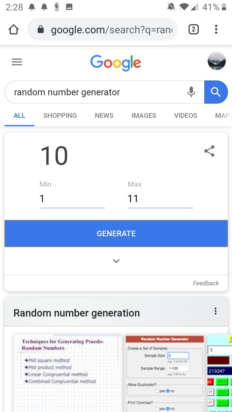Expand the generator card with chevron

click(x=116, y=261)
